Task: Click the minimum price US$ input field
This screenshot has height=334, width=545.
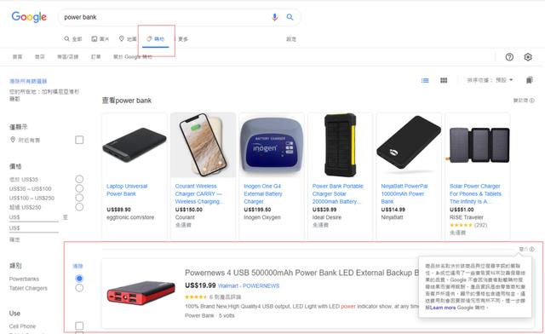Action: pos(34,217)
